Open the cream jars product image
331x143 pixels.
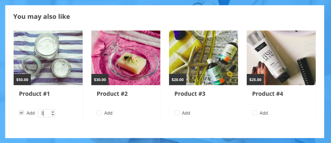(x=48, y=58)
